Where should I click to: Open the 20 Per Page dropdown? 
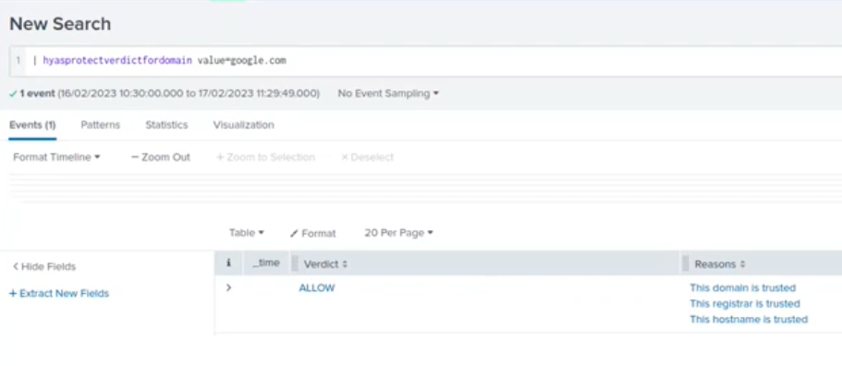click(398, 233)
